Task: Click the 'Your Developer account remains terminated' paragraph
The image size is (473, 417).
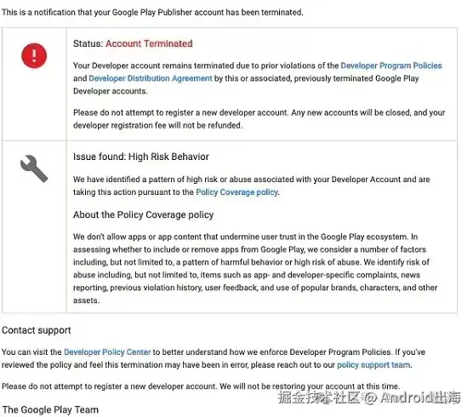Action: click(258, 78)
